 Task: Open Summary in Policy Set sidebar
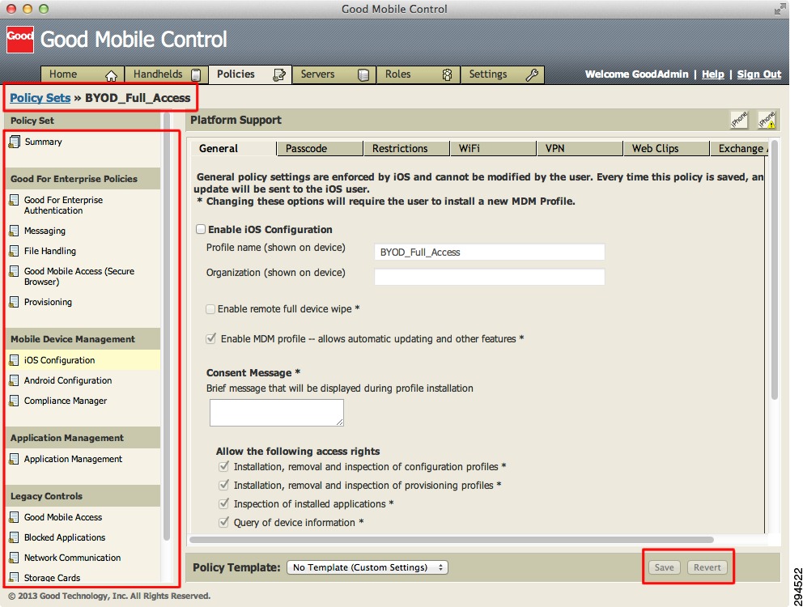click(x=43, y=142)
